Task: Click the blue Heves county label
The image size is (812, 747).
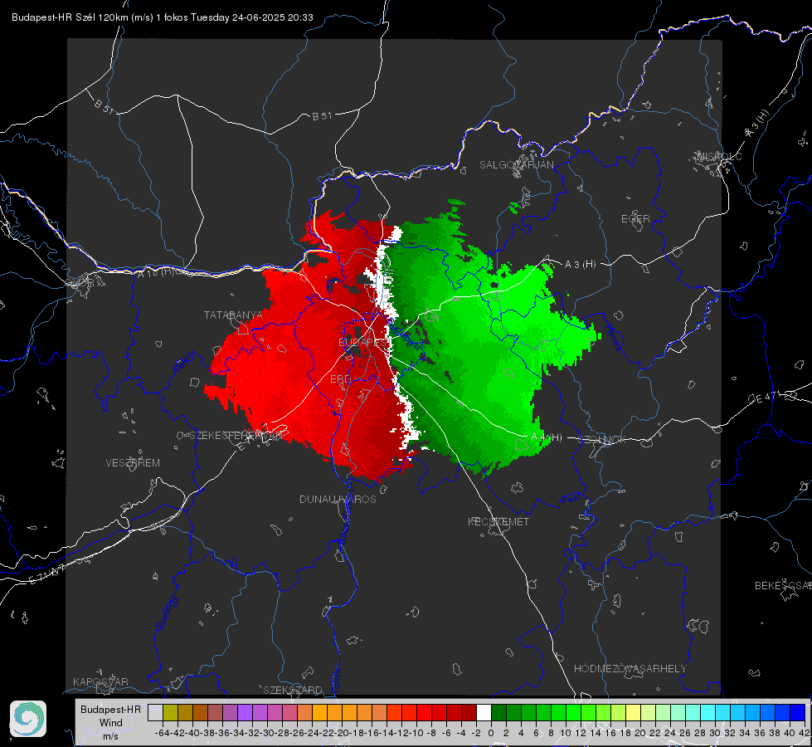Action: tap(613, 338)
